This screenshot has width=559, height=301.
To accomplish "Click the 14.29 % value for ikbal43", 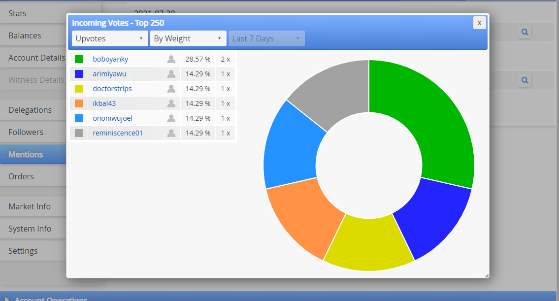I will (x=198, y=103).
